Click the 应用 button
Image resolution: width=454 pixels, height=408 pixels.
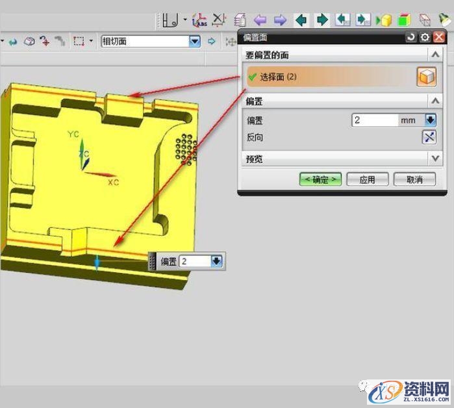(367, 179)
